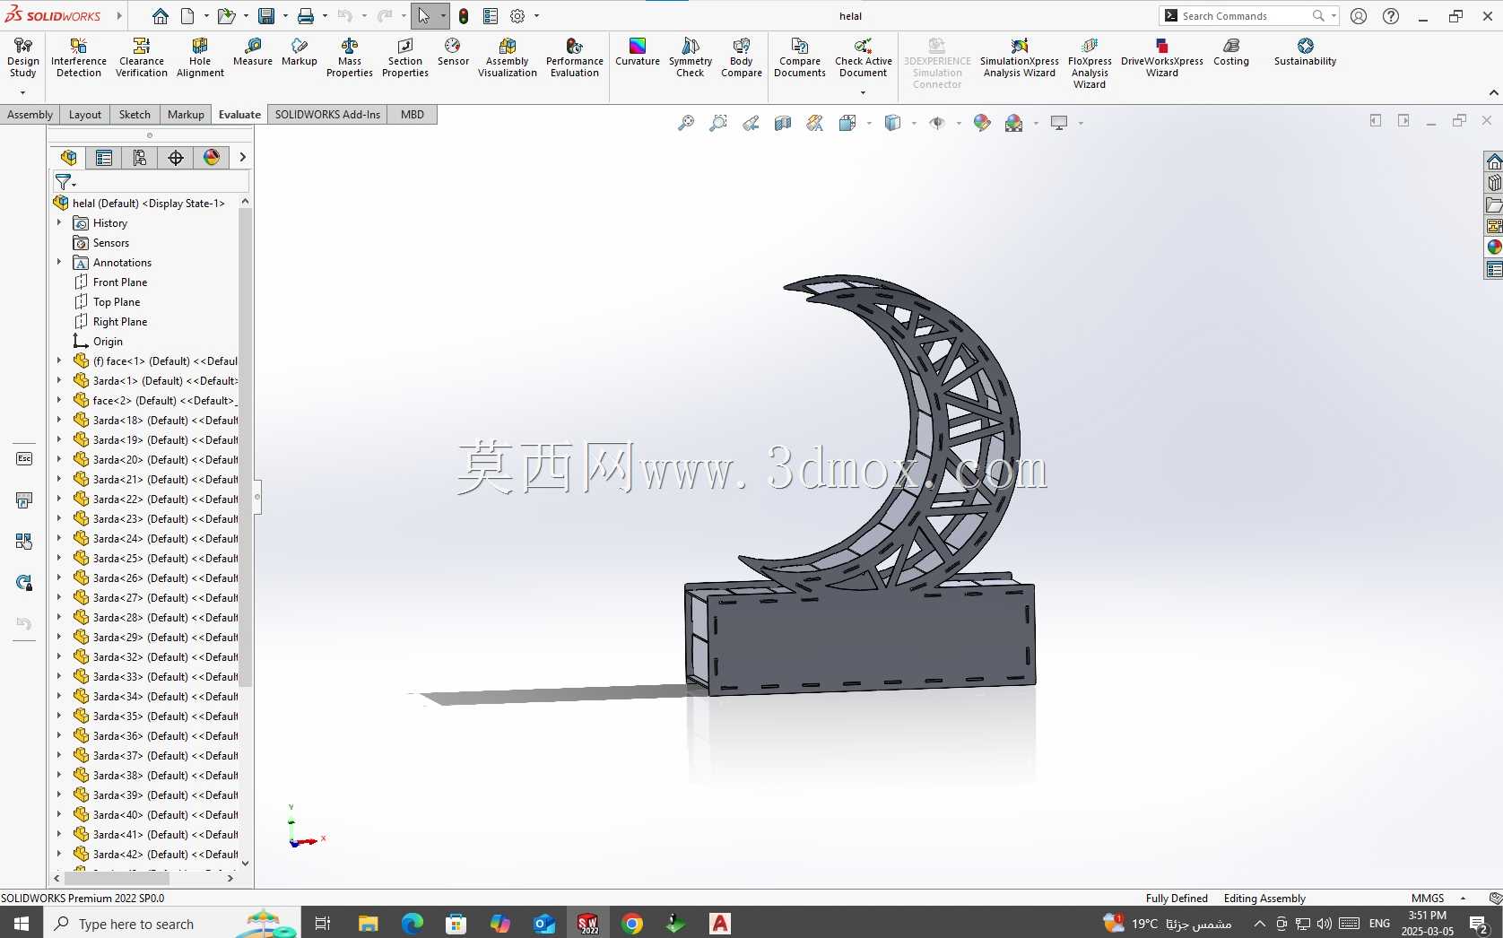
Task: Switch to SOLIDWORKS Add-Ins tab
Action: click(327, 114)
